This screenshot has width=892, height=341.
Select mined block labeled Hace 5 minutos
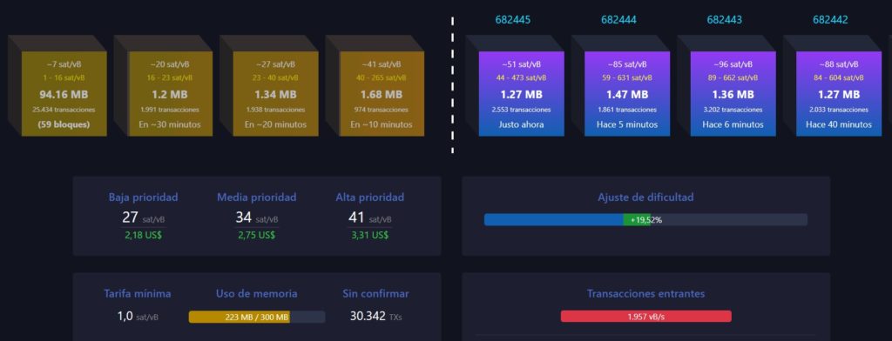[627, 94]
